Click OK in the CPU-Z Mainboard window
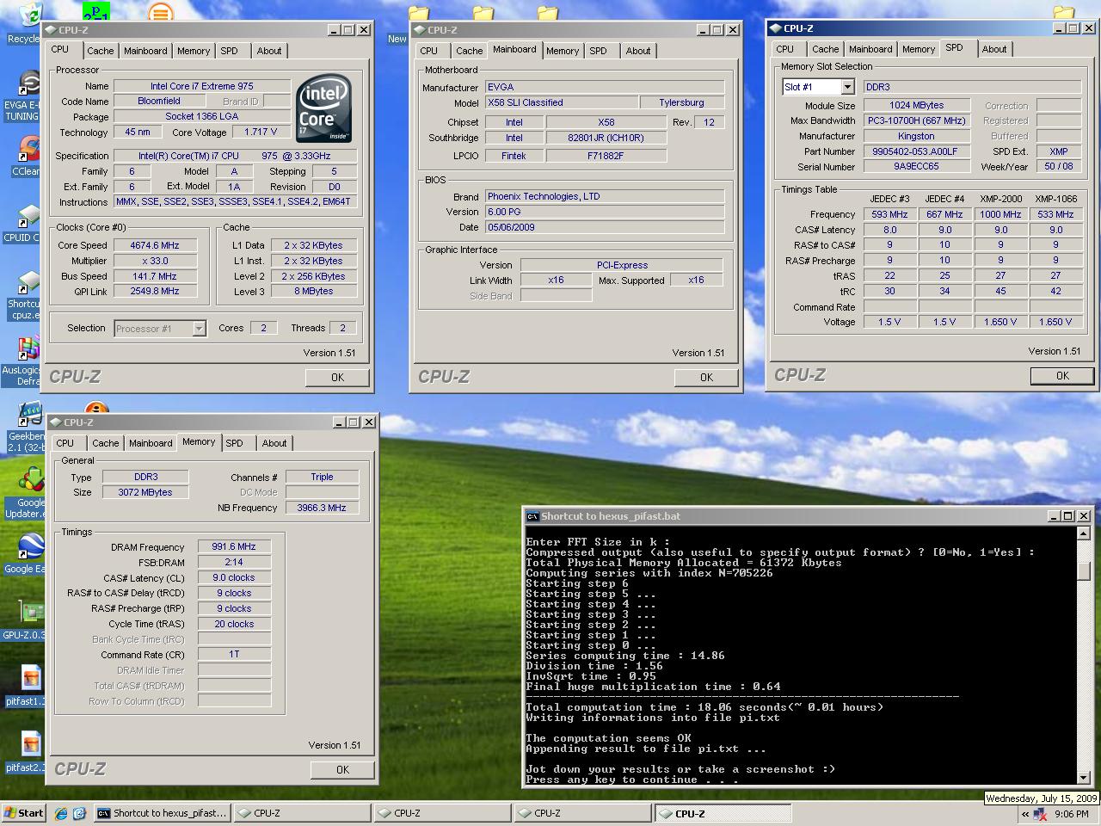Image resolution: width=1101 pixels, height=826 pixels. point(706,377)
